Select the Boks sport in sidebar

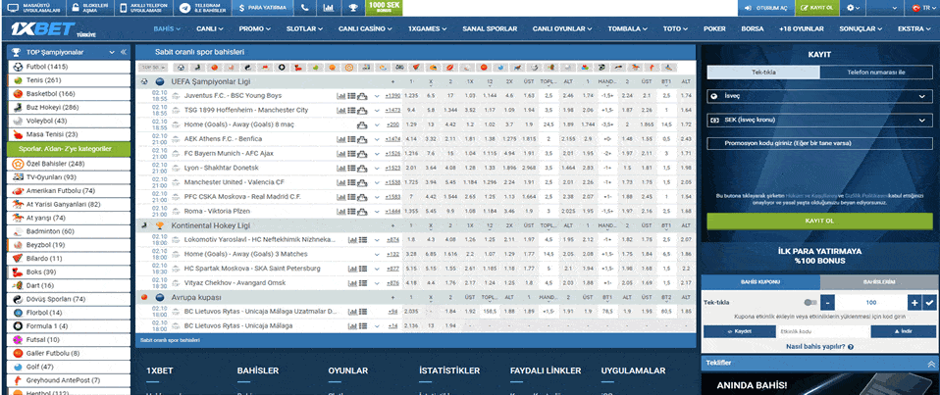click(x=70, y=272)
